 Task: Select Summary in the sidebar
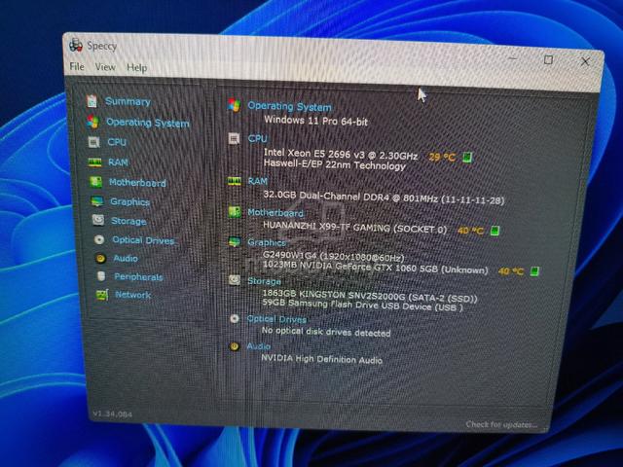pyautogui.click(x=128, y=101)
